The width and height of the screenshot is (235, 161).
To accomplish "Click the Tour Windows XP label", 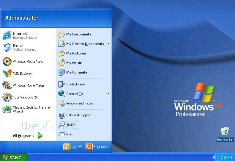I will coord(25,97).
